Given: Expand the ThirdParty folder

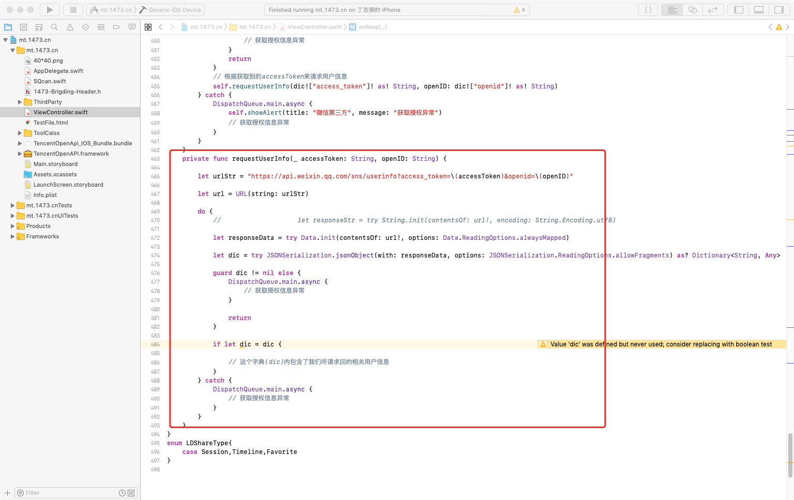Looking at the screenshot, I should tap(20, 102).
